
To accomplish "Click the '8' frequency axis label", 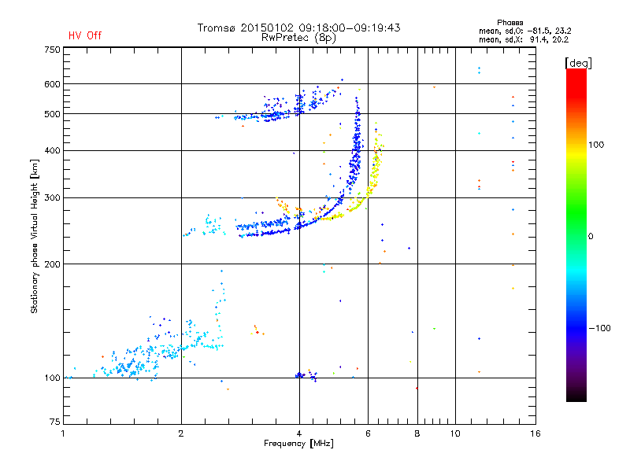I will [x=417, y=433].
